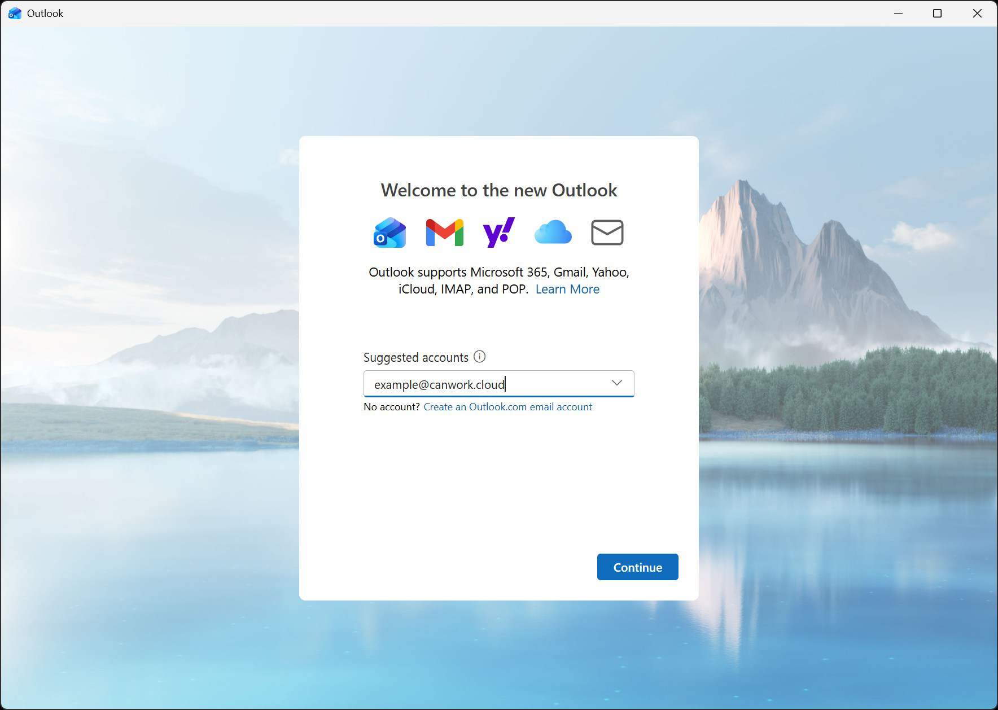Follow the Create an Outlook.com email account link
This screenshot has width=998, height=710.
coord(507,407)
